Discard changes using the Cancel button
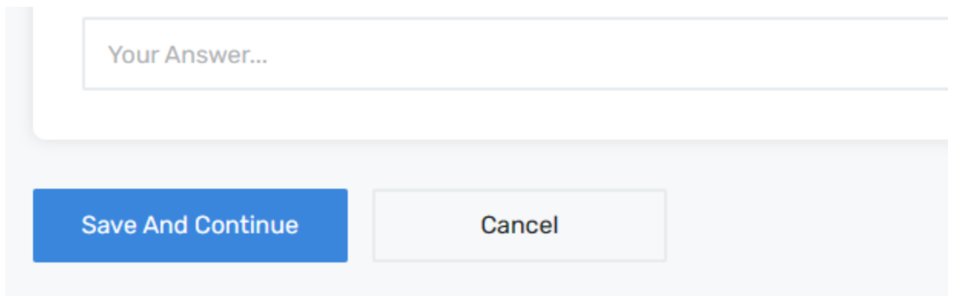This screenshot has height=300, width=955. pyautogui.click(x=520, y=226)
